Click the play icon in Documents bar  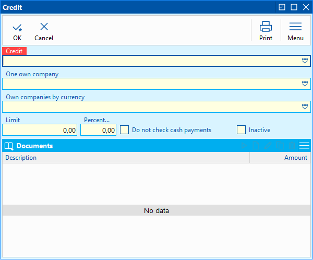(244, 146)
